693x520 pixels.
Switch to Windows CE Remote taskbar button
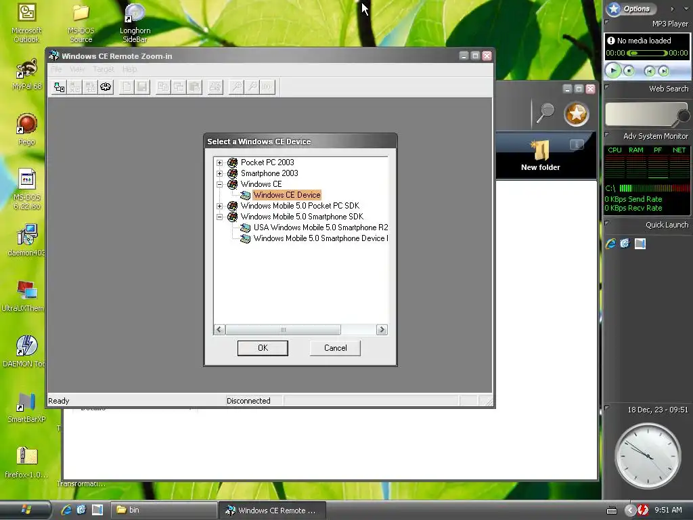pos(272,510)
